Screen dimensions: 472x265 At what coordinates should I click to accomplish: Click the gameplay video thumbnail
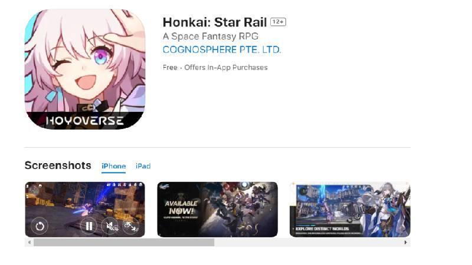85,210
